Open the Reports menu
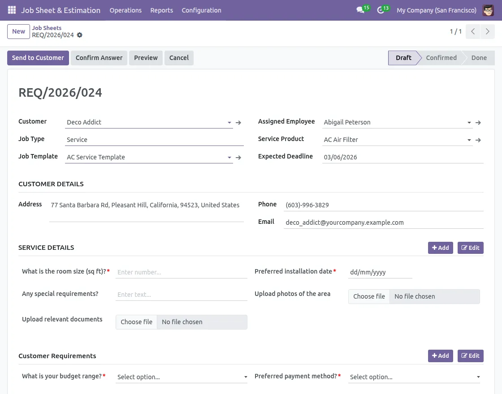 click(x=161, y=10)
